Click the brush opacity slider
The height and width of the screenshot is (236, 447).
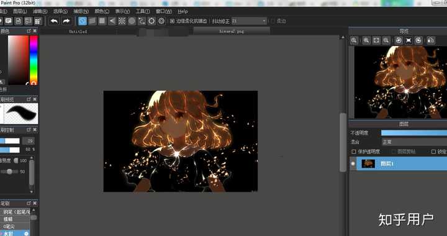coord(10,150)
